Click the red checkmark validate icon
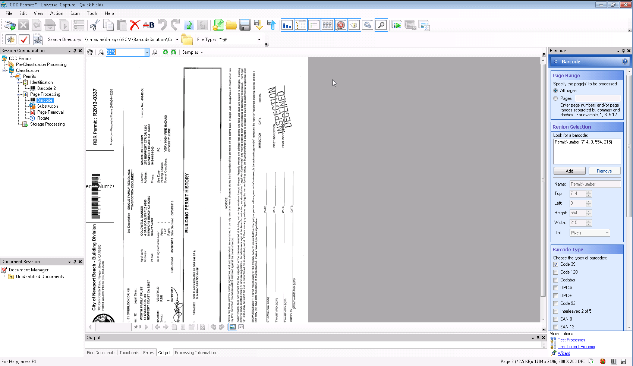 click(x=24, y=40)
